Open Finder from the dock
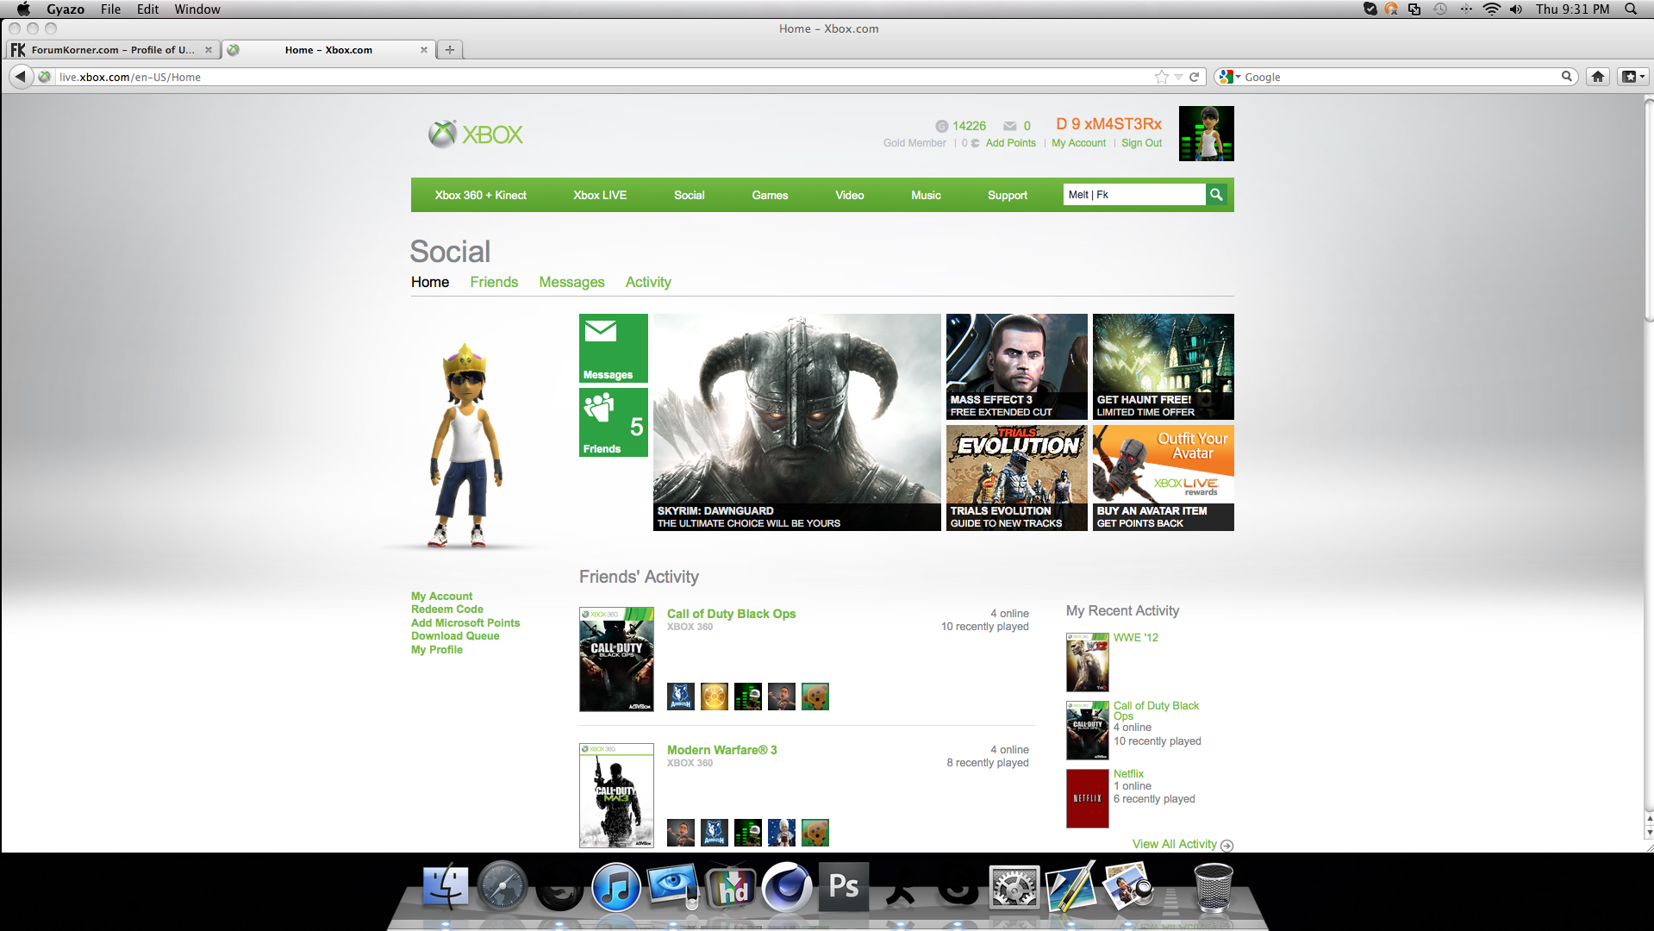Screen dimensions: 1654x931 (446, 887)
